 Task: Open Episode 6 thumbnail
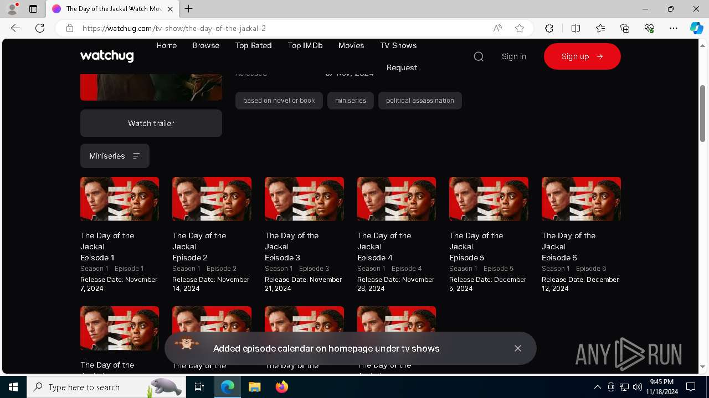coord(581,199)
